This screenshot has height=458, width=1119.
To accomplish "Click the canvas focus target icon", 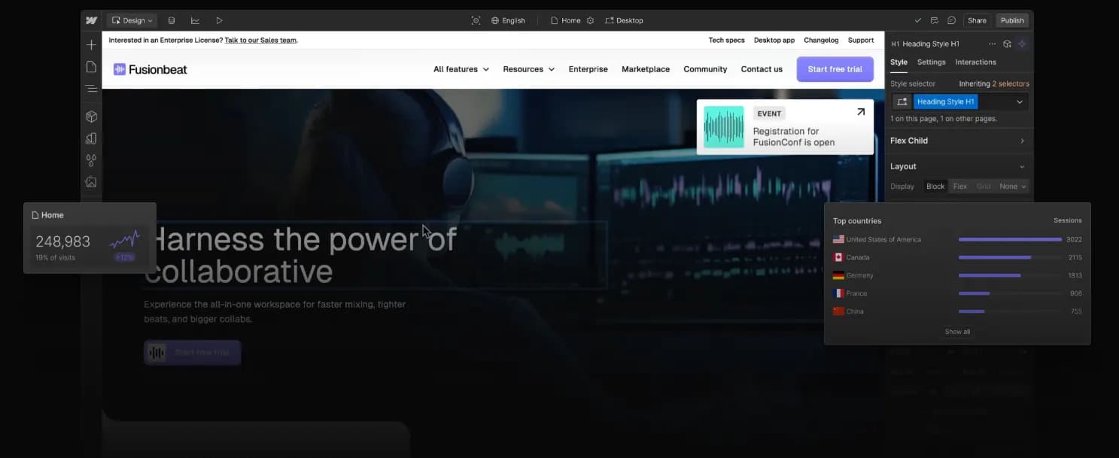I will click(x=476, y=20).
